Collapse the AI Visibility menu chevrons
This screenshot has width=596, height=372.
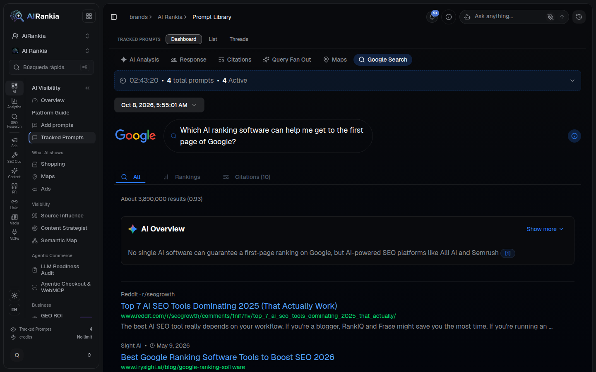(87, 88)
